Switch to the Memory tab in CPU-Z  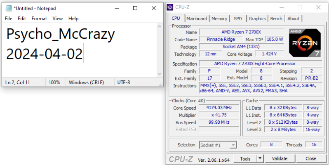coord(219,19)
